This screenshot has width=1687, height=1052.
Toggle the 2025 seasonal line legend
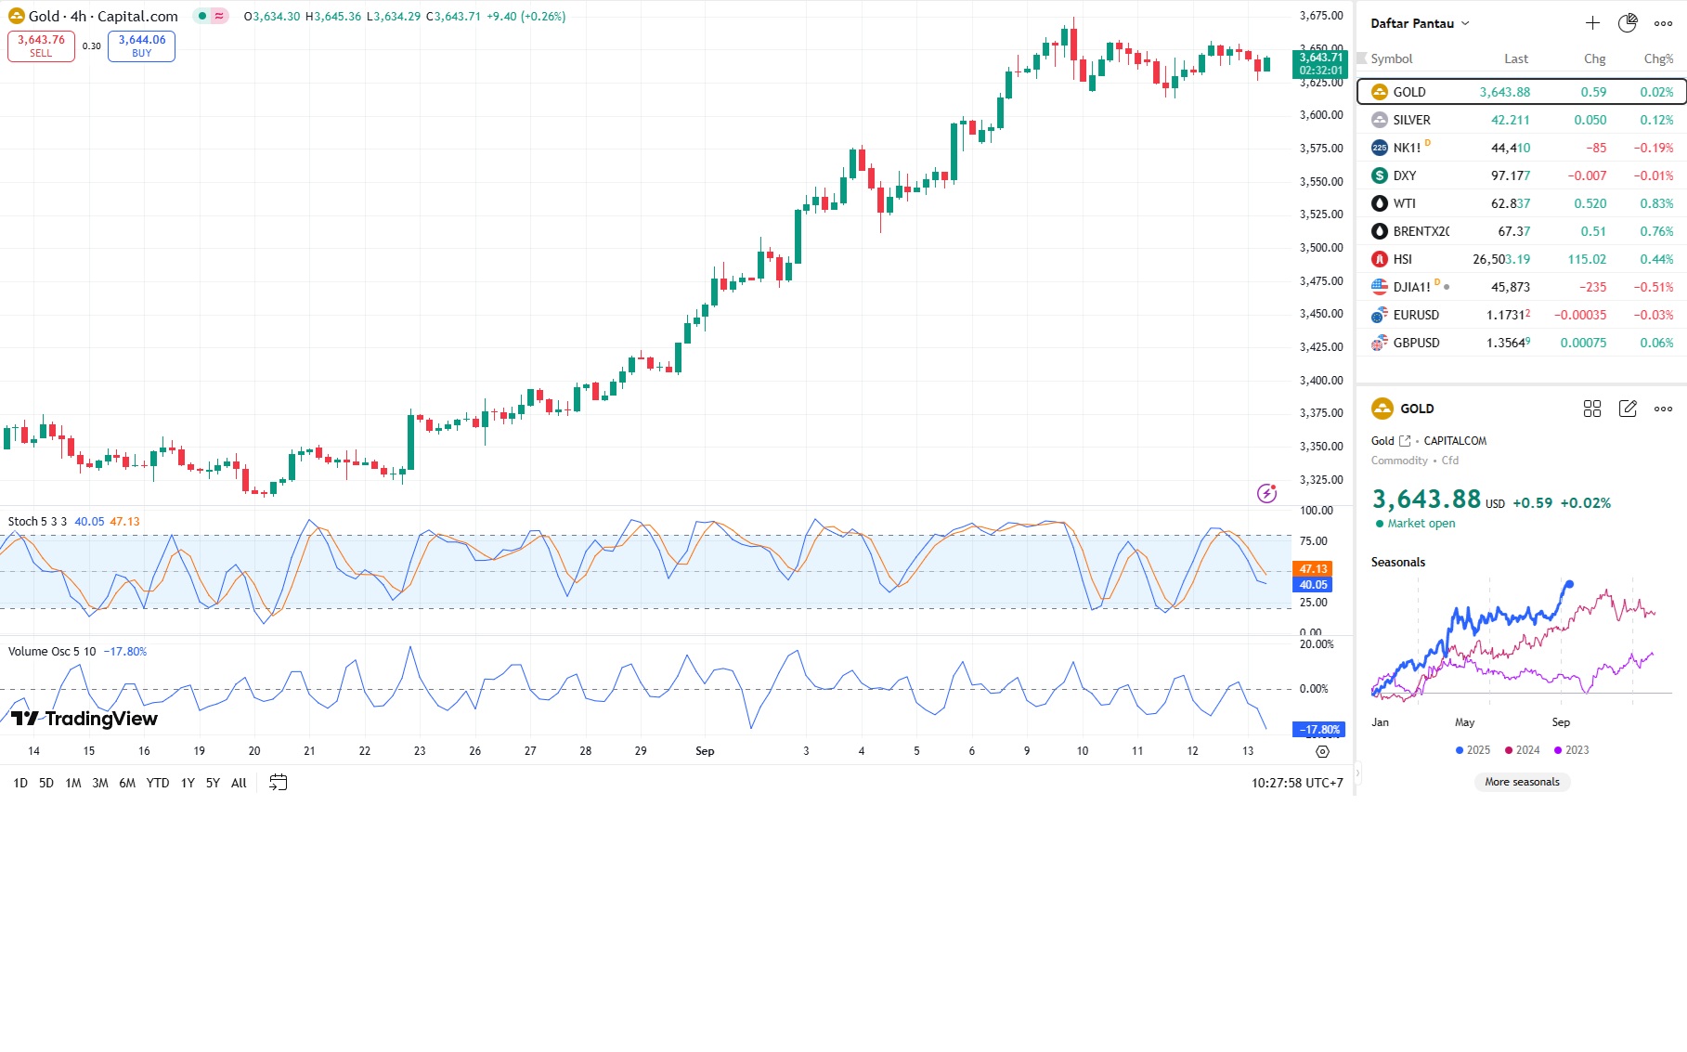1473,750
